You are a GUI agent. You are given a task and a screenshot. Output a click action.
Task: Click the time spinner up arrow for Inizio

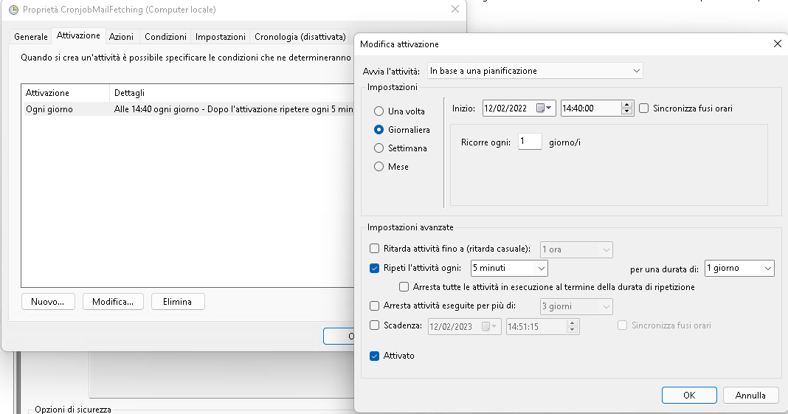pyautogui.click(x=627, y=105)
